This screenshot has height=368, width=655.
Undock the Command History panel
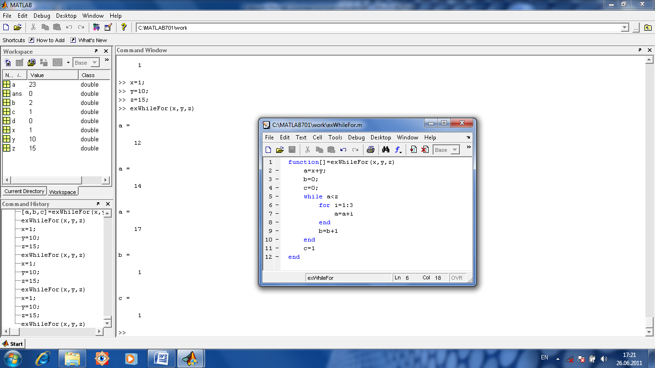coord(98,204)
